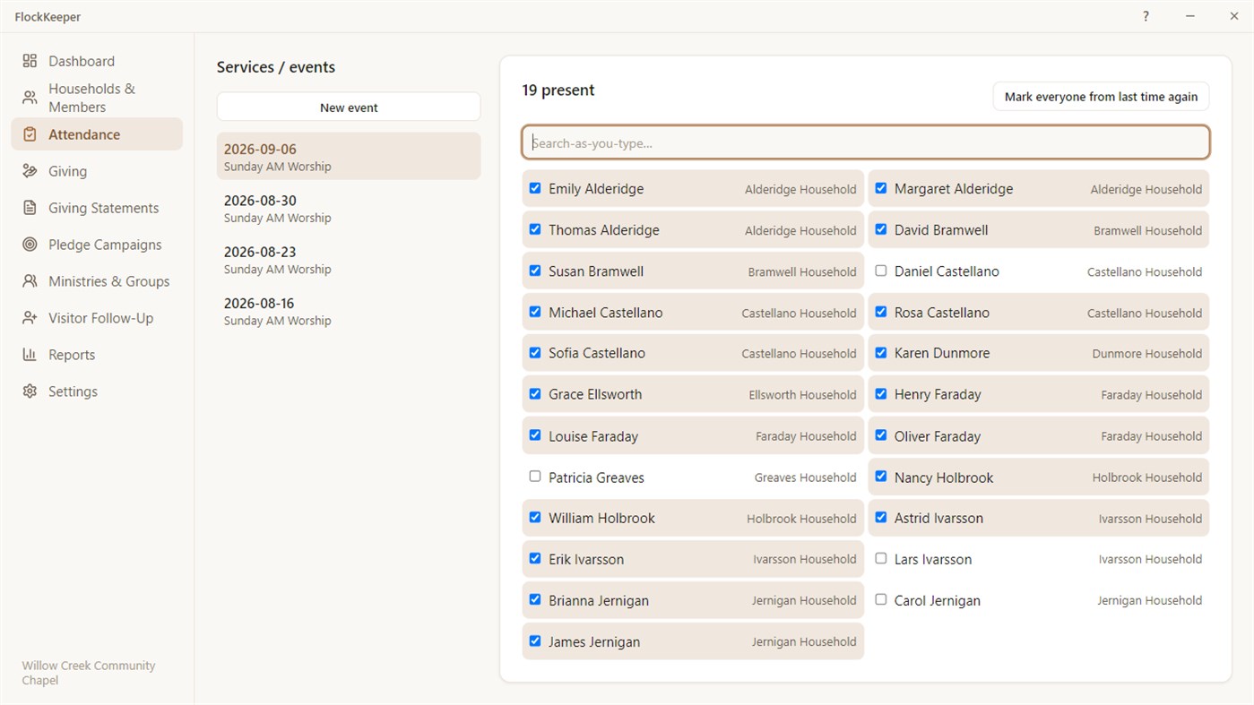1254x705 pixels.
Task: Click the Brianna Jernigan name
Action: (599, 600)
